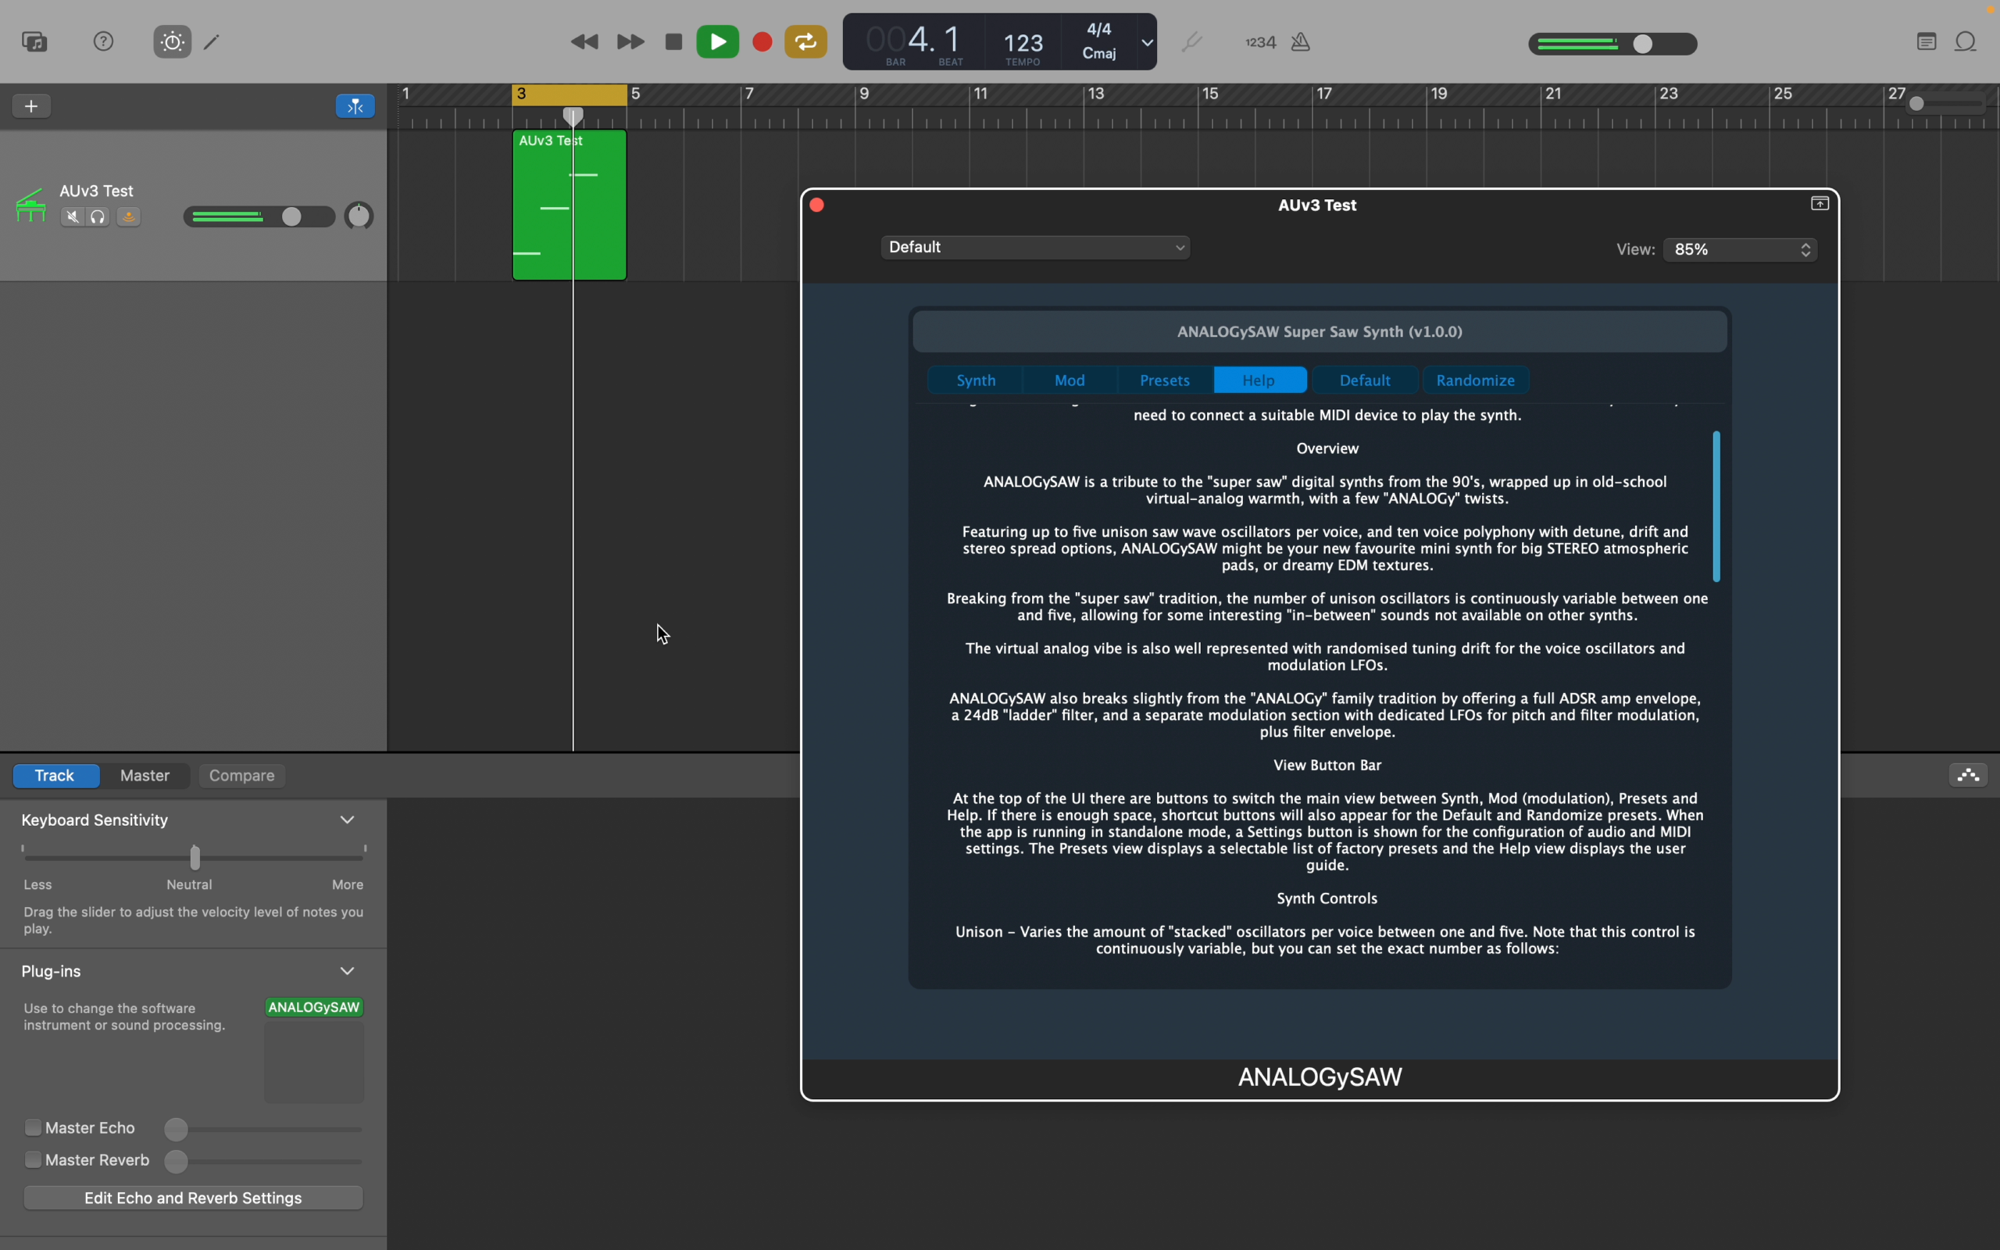Open the LCD display mode dropdown arrow
Screen dimensions: 2000x1250
tap(1147, 42)
